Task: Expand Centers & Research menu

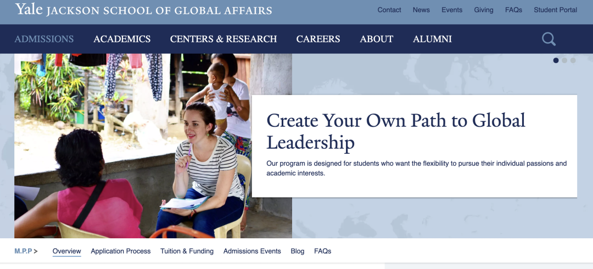Action: tap(223, 39)
